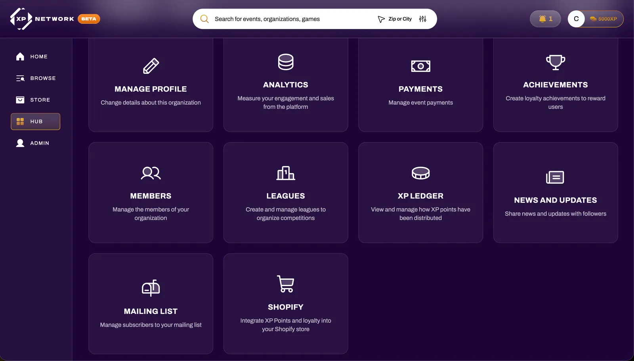634x361 pixels.
Task: Open the Zip or City location selector
Action: [x=400, y=19]
